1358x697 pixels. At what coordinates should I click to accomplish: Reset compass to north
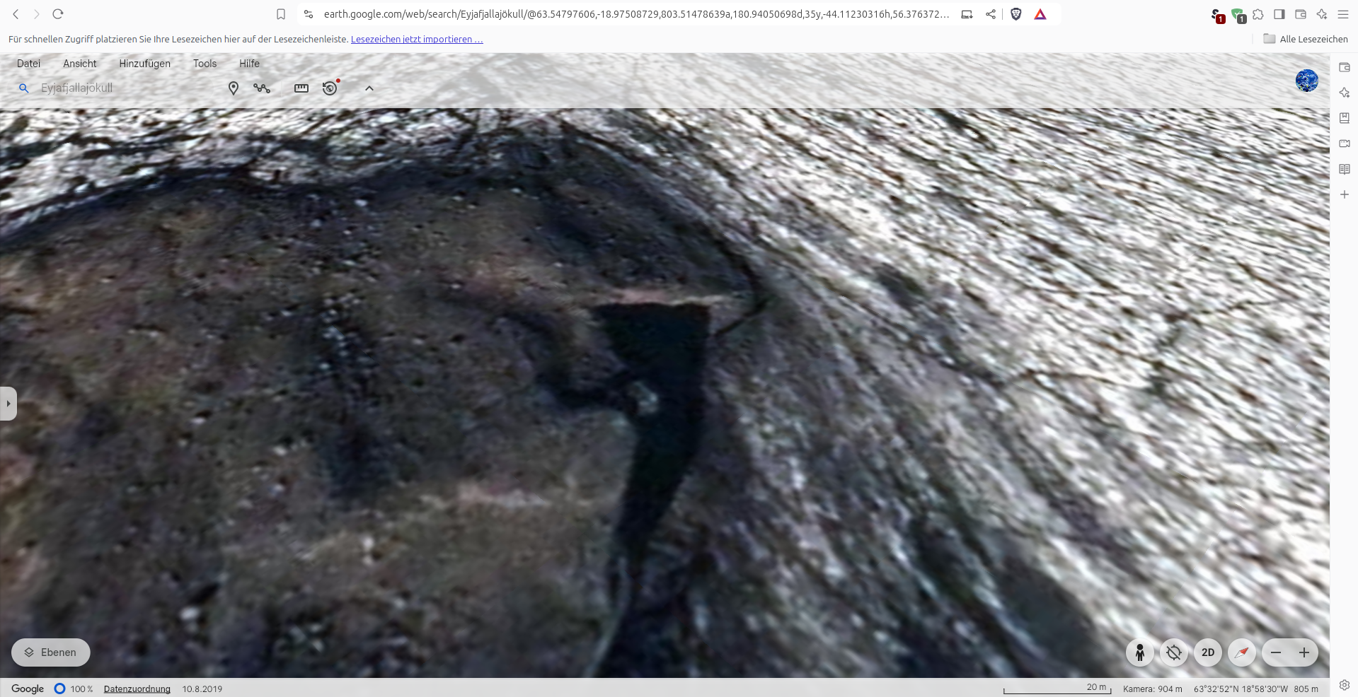coord(1242,652)
